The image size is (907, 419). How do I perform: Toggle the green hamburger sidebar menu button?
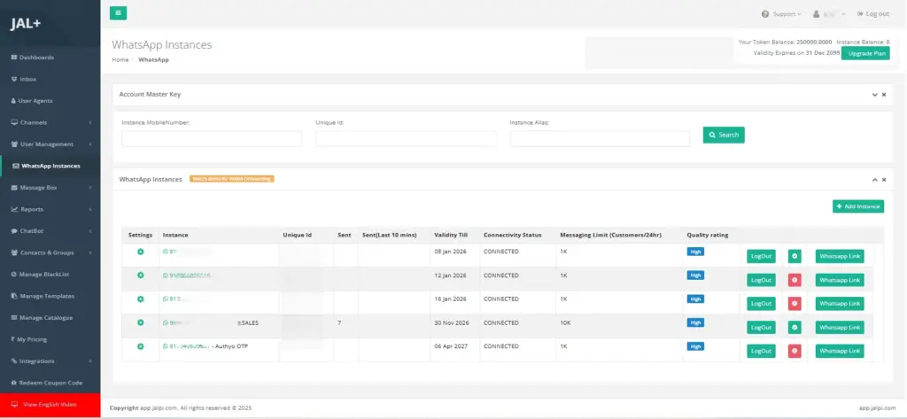pos(118,13)
